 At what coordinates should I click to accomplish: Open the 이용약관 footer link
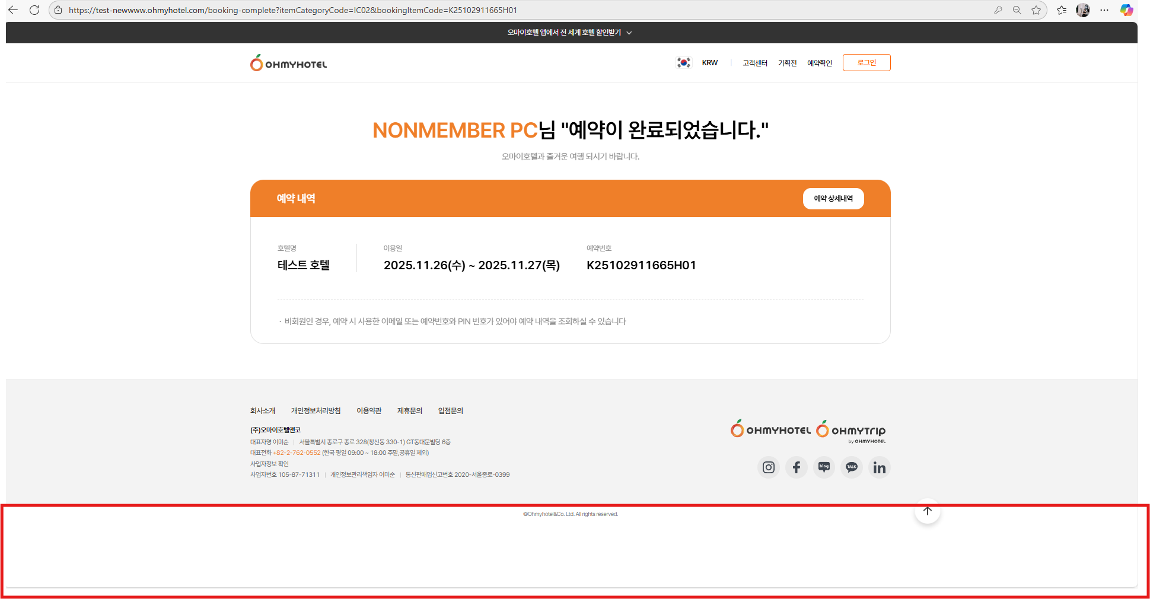point(369,410)
